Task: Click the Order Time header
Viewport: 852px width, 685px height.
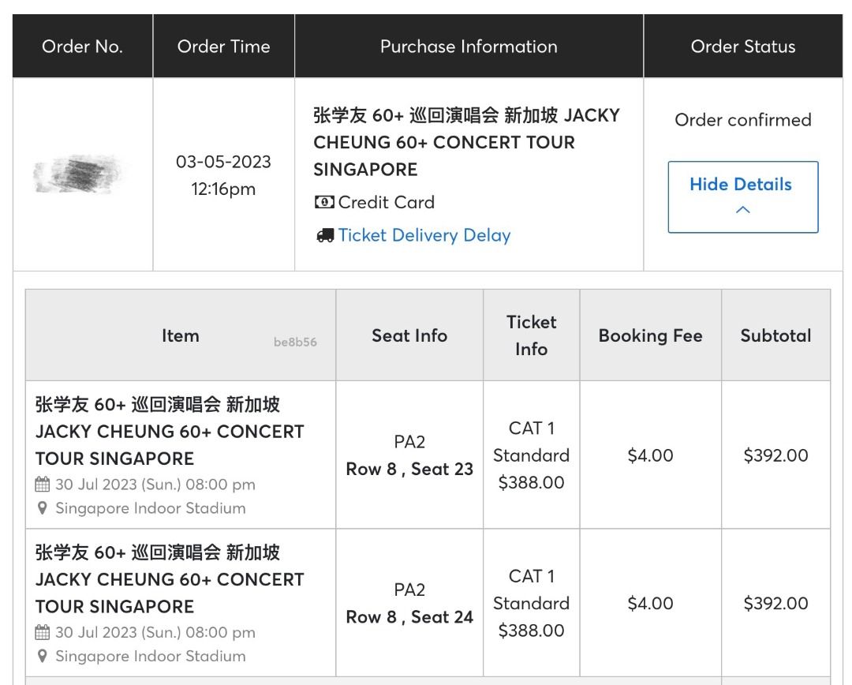Action: [223, 46]
